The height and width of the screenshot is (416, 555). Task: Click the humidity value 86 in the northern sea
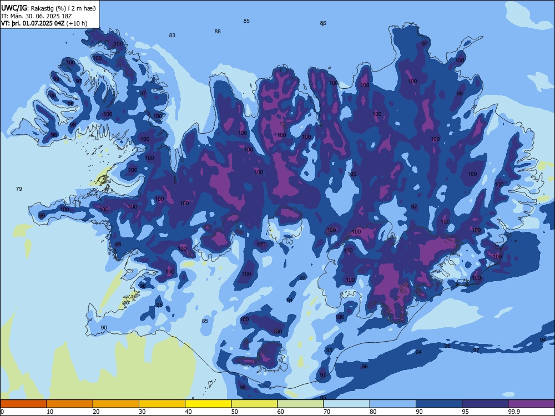point(323,23)
